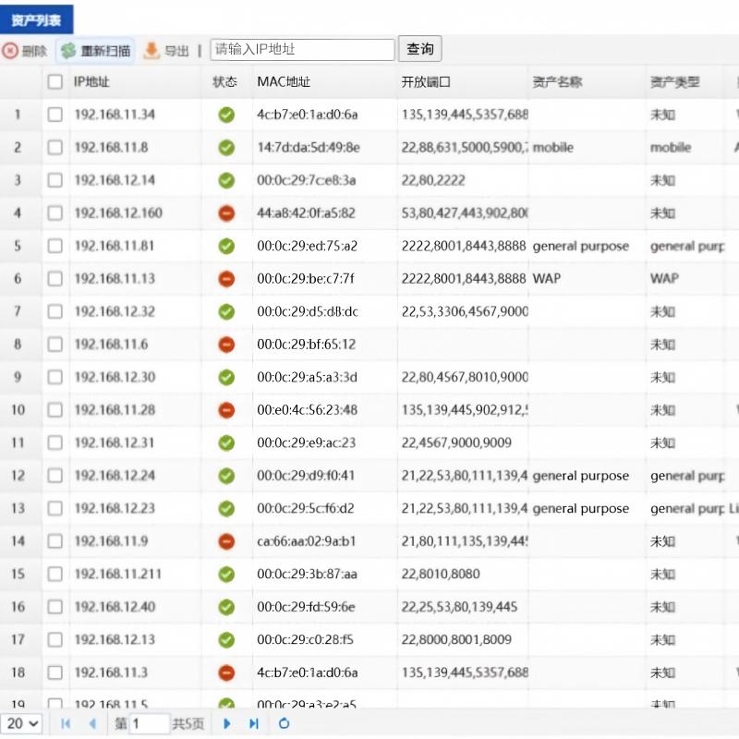This screenshot has height=739, width=739.
Task: Click red status icon for 192.168.11.3
Action: [x=226, y=672]
